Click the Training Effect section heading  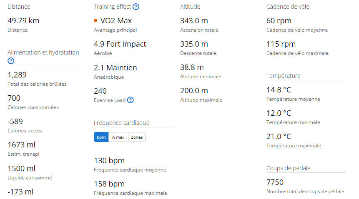pos(112,7)
